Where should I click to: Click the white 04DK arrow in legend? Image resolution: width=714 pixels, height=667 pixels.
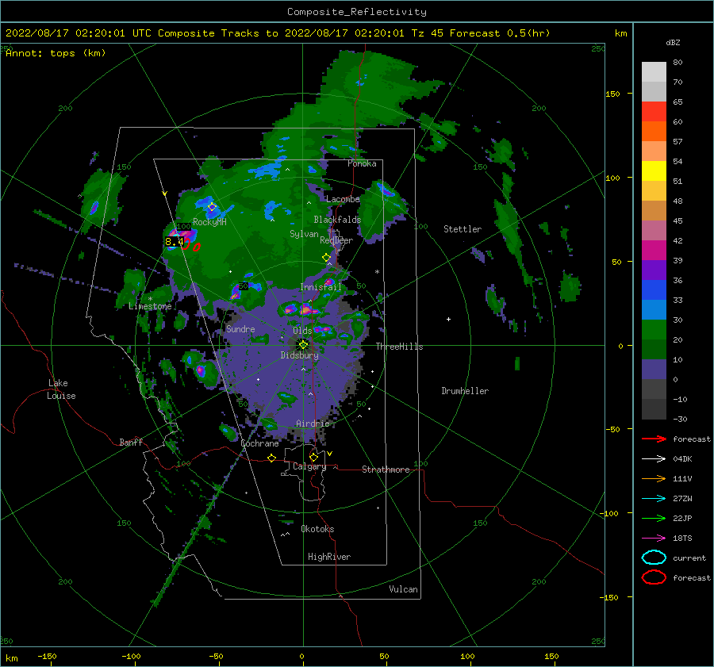654,459
